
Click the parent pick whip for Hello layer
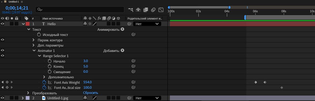129,24
